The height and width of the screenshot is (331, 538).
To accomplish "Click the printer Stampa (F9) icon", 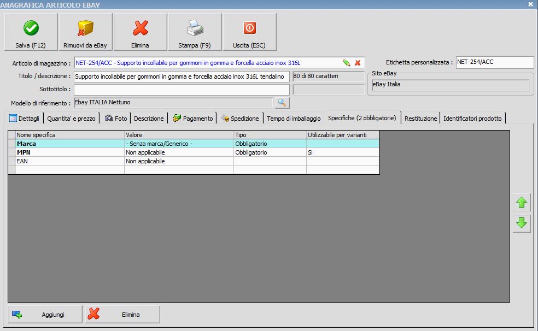I will [195, 28].
